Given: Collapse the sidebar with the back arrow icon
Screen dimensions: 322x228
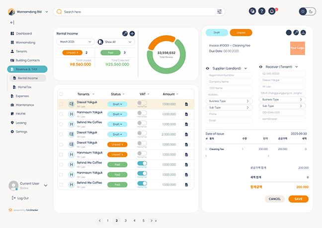Looking at the screenshot, I should [12, 22].
